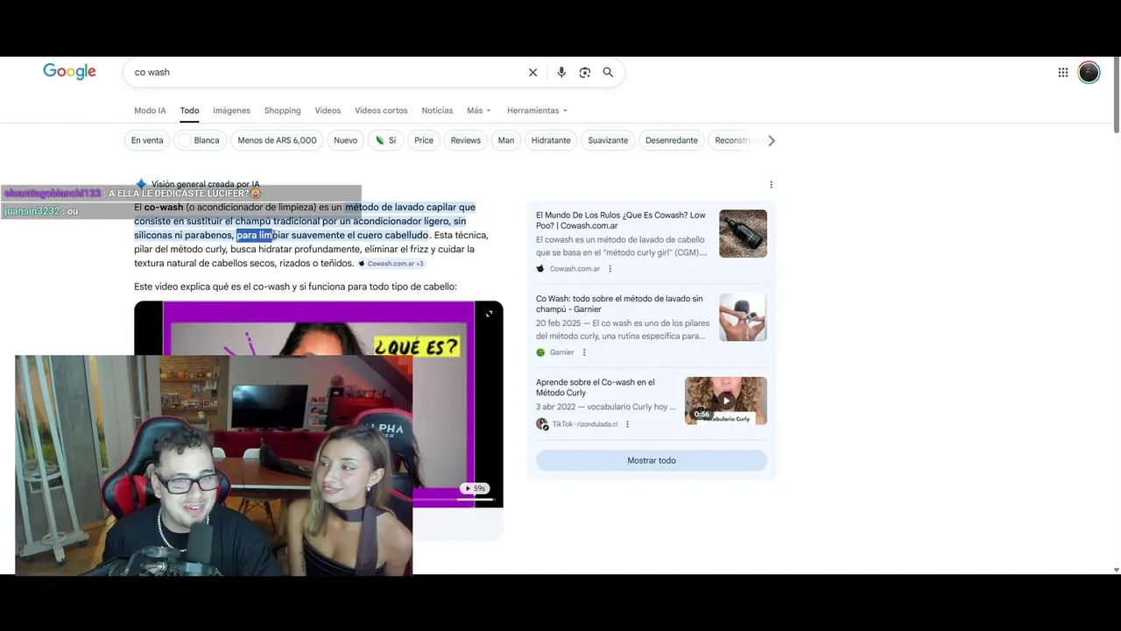Click the Mostrar todo button
The width and height of the screenshot is (1121, 631).
(652, 460)
